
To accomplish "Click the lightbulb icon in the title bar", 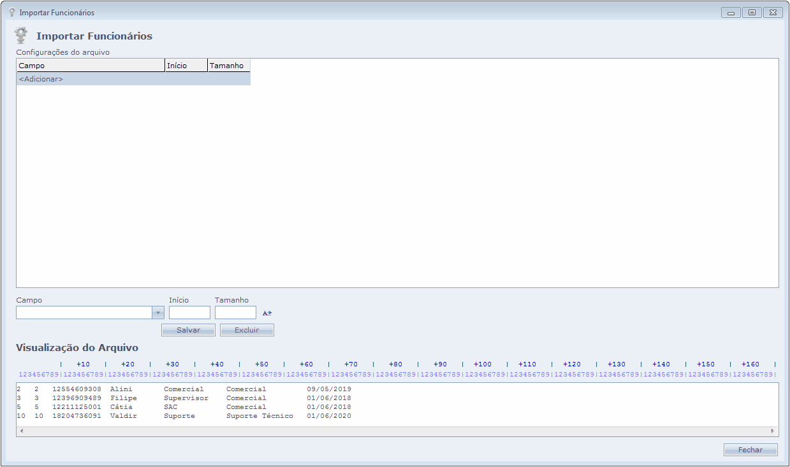I will [11, 12].
